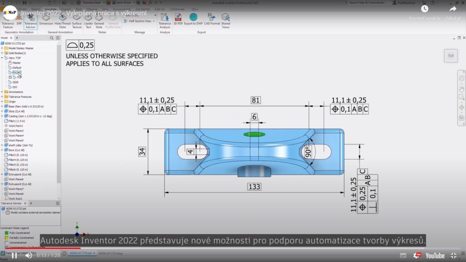This screenshot has width=466, height=262.
Task: Add a new Model browser panel
Action: 17,38
